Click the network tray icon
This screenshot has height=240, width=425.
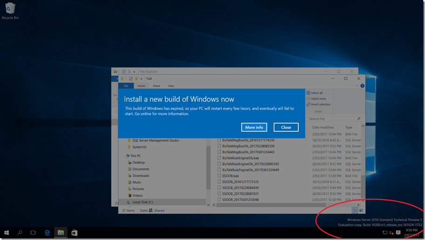pos(385,233)
